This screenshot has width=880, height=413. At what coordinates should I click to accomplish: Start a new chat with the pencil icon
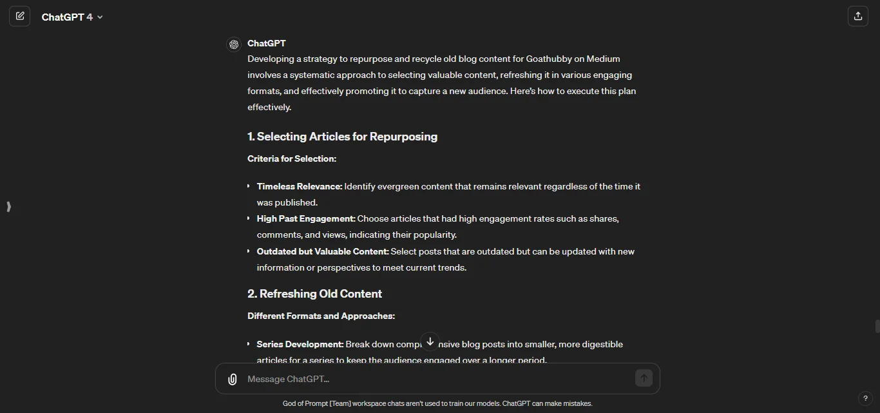pos(20,15)
